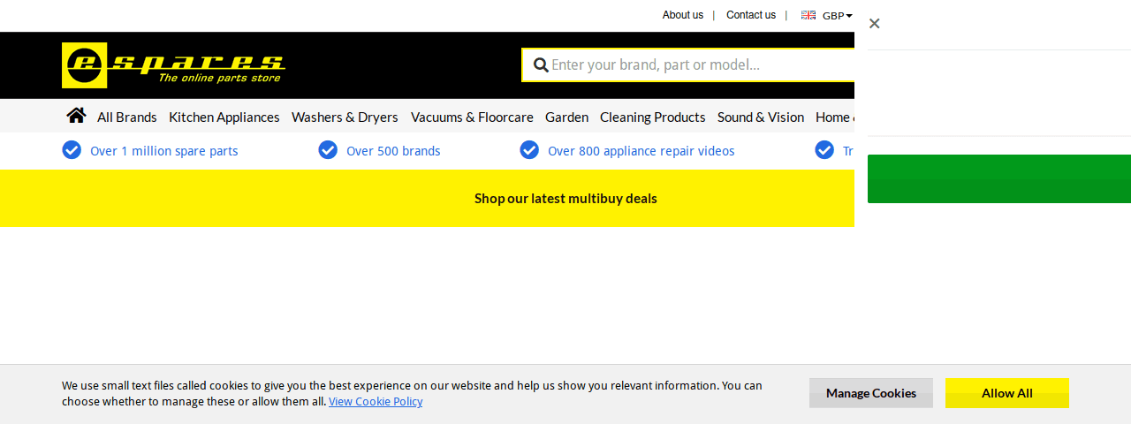This screenshot has width=1131, height=424.
Task: Open the Kitchen Appliances menu
Action: point(224,117)
